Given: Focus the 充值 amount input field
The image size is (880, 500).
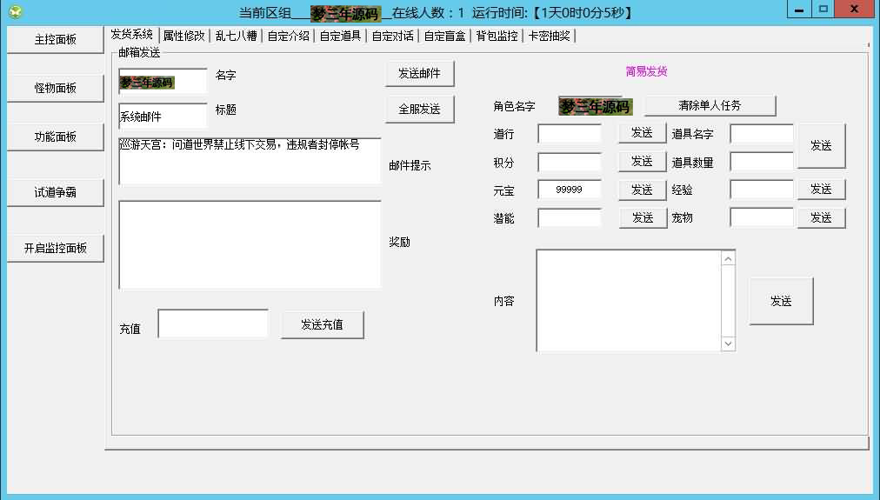Looking at the screenshot, I should tap(213, 323).
